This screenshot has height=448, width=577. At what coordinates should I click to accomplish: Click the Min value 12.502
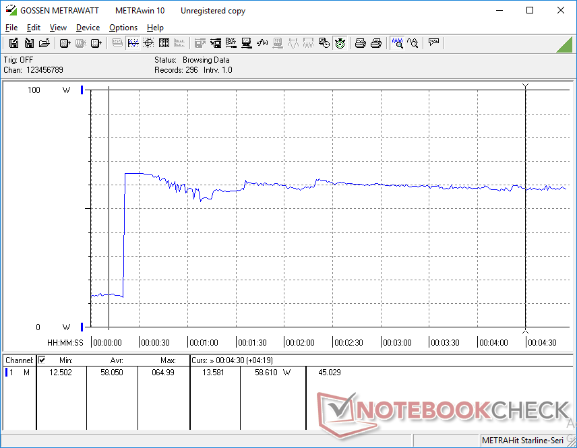pos(61,373)
